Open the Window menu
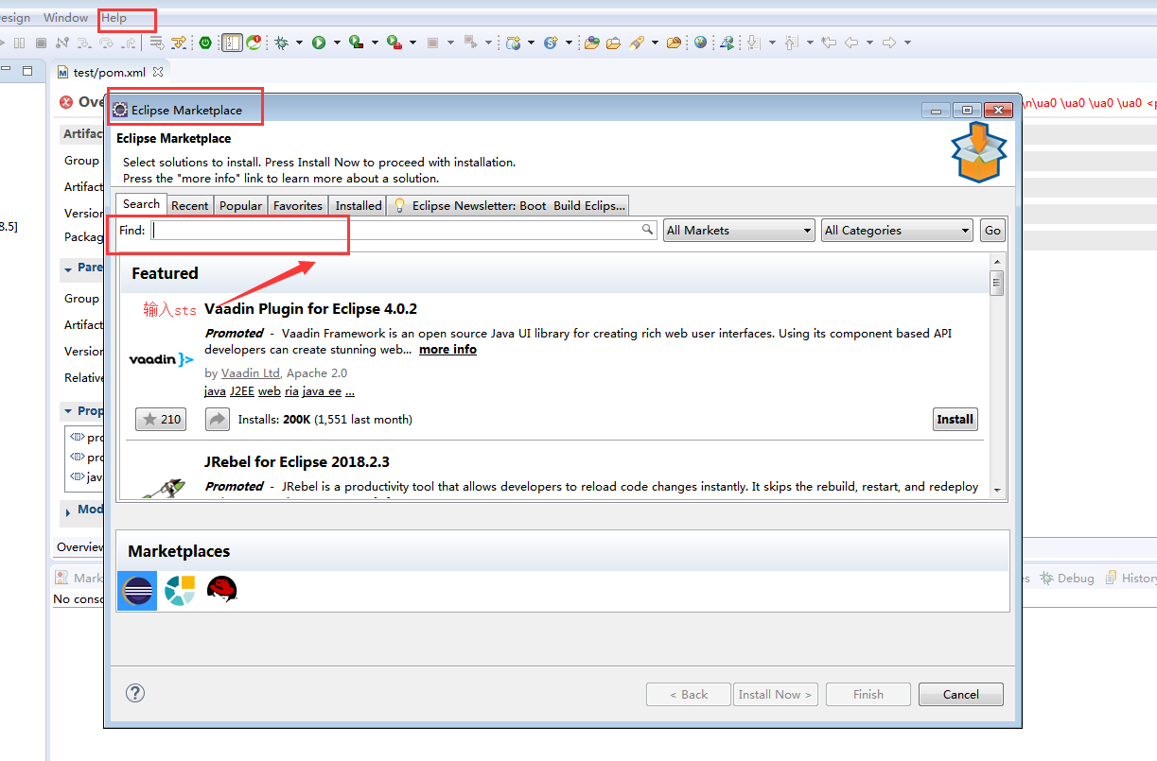1157x761 pixels. (x=65, y=18)
